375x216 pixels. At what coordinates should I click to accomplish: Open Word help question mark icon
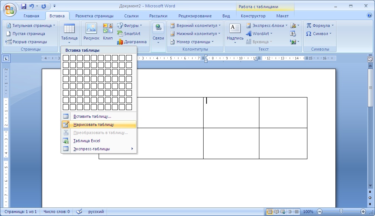coord(369,16)
